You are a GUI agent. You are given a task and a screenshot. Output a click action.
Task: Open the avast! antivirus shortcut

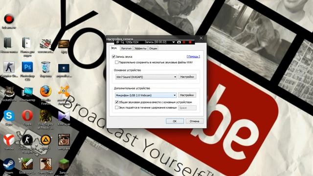click(x=64, y=91)
